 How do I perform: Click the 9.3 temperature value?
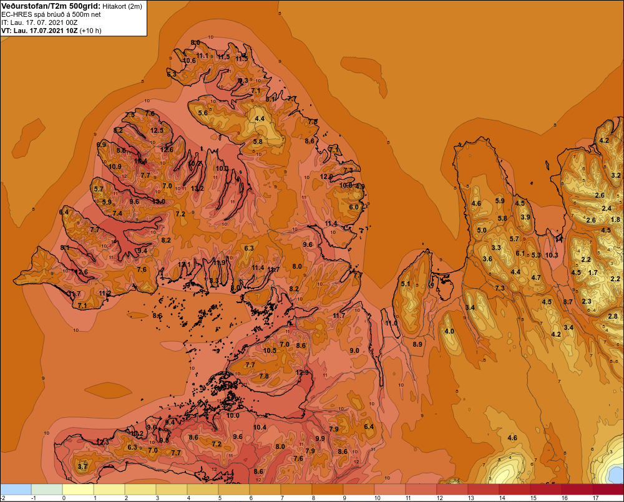click(x=243, y=80)
